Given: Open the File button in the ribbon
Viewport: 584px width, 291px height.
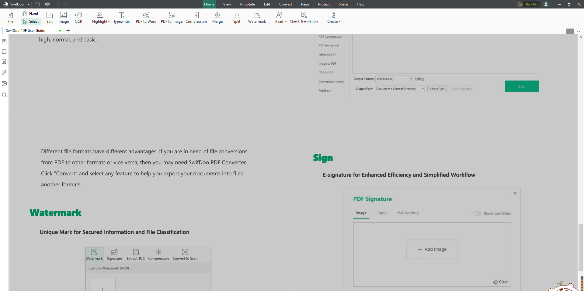Looking at the screenshot, I should pos(10,17).
